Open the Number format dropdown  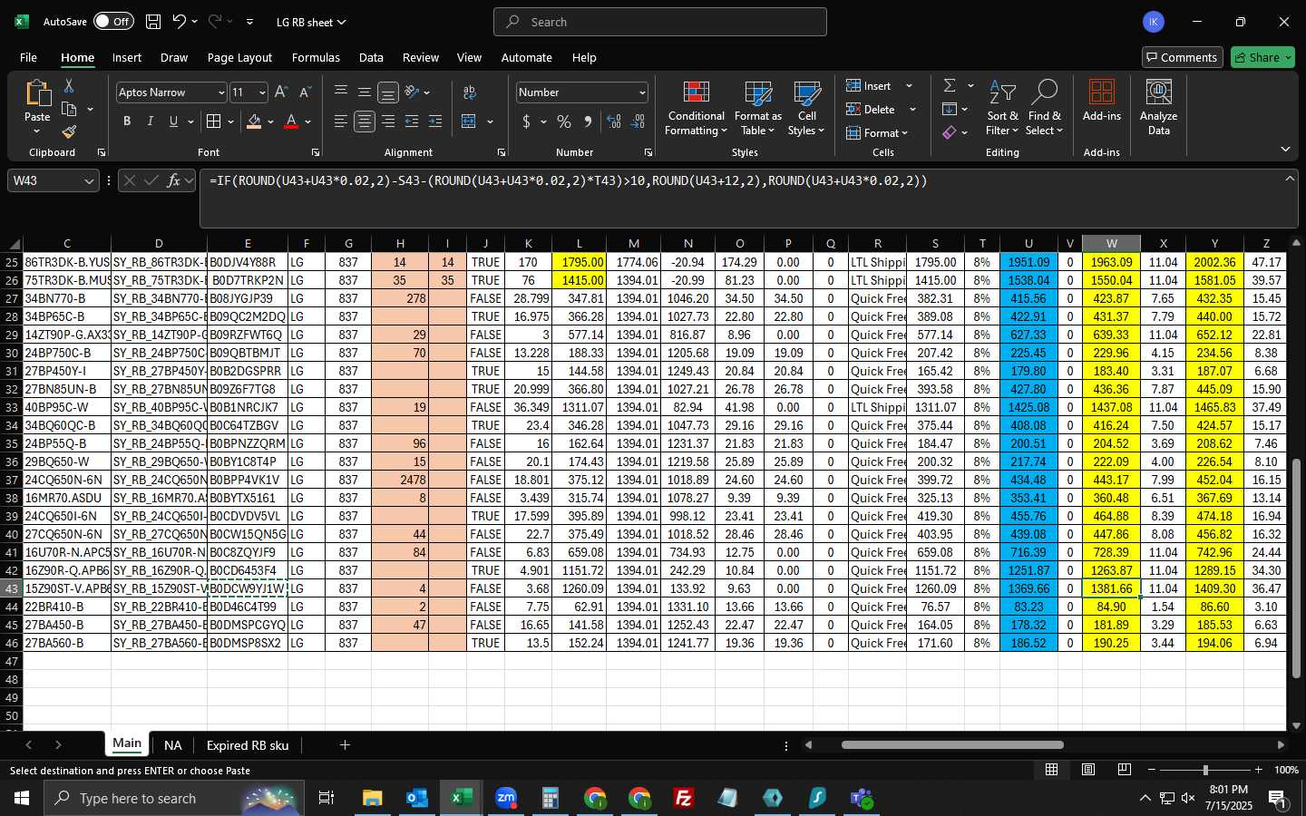pos(642,92)
